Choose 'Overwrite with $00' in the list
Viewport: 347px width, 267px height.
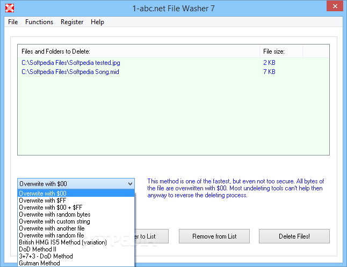click(x=76, y=193)
